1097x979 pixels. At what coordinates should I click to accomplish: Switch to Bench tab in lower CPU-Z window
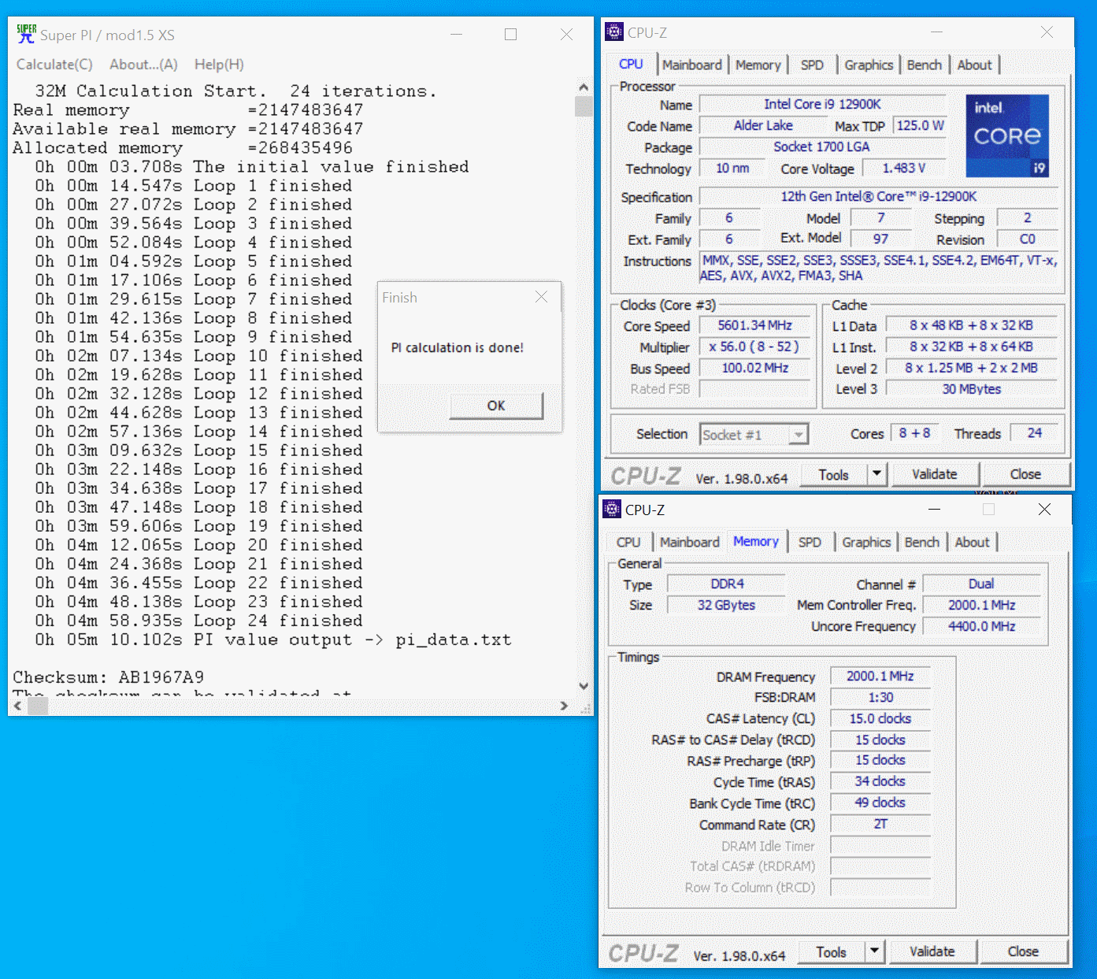[x=921, y=542]
